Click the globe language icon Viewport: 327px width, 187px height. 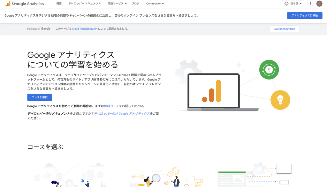[286, 4]
